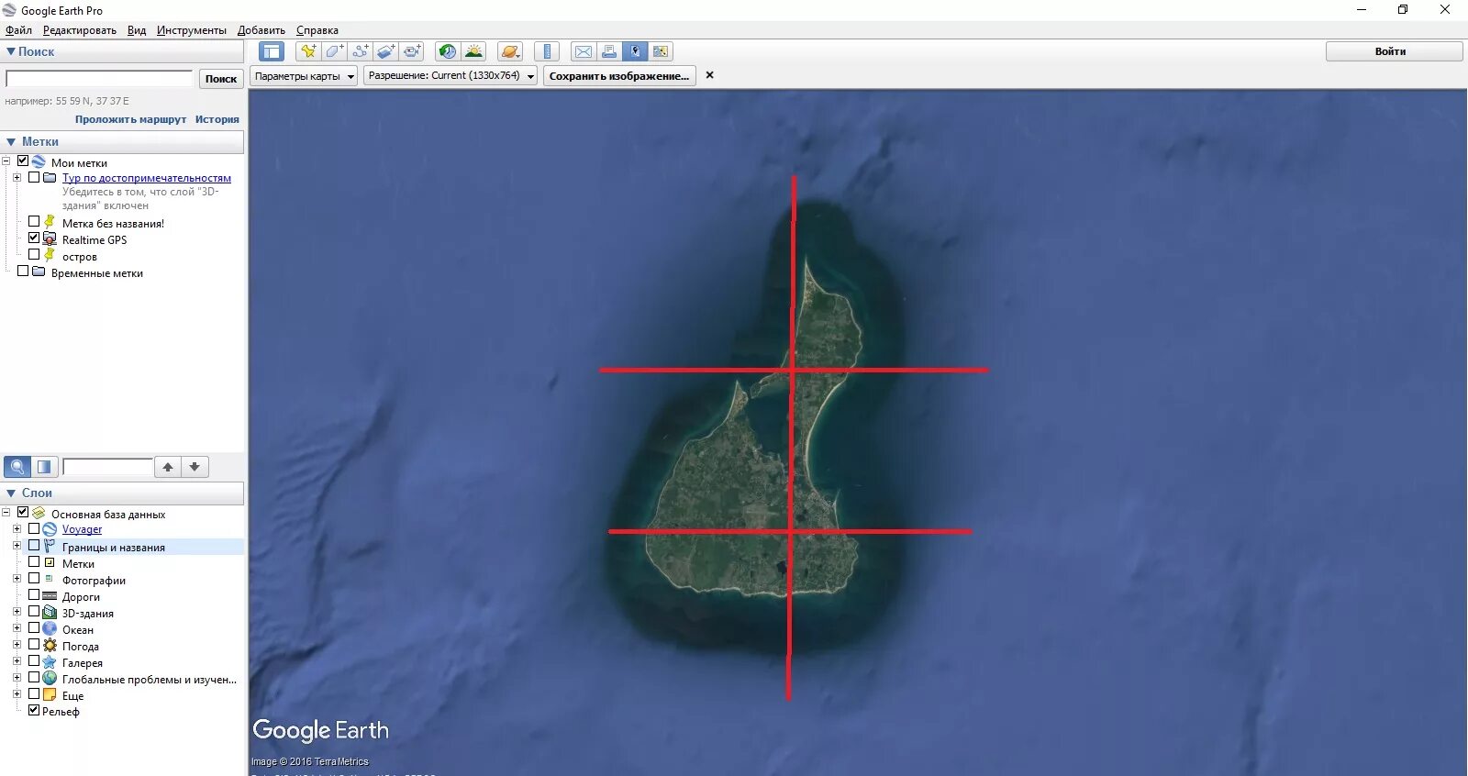Show historical imagery clock icon

[447, 51]
